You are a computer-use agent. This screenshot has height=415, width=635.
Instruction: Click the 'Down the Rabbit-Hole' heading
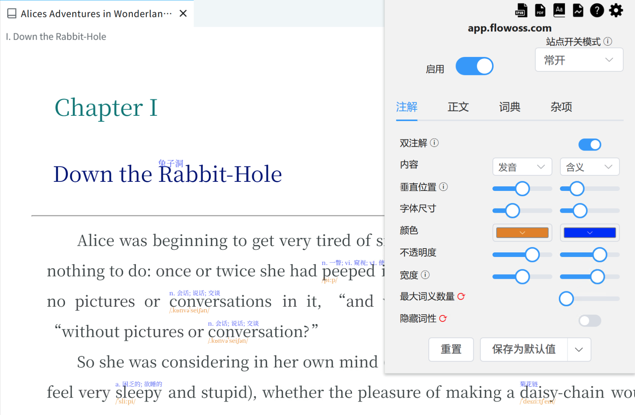(168, 174)
